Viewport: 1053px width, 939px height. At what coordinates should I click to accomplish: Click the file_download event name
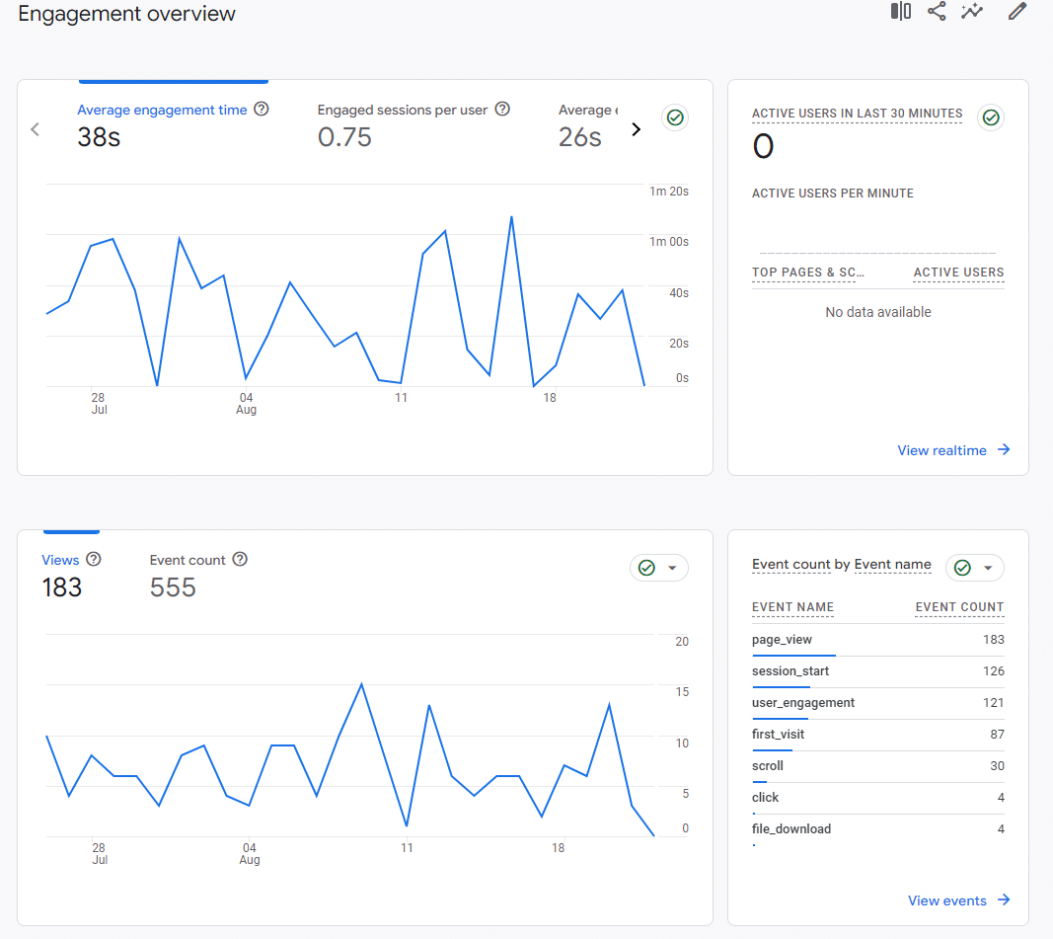tap(791, 828)
